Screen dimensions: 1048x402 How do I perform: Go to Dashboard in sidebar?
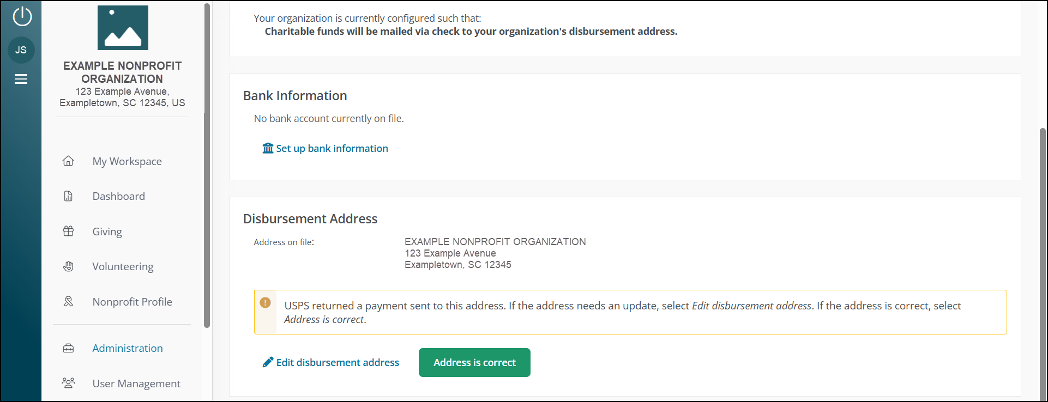pos(119,196)
